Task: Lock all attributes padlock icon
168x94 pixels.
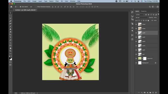Action: coord(148,20)
